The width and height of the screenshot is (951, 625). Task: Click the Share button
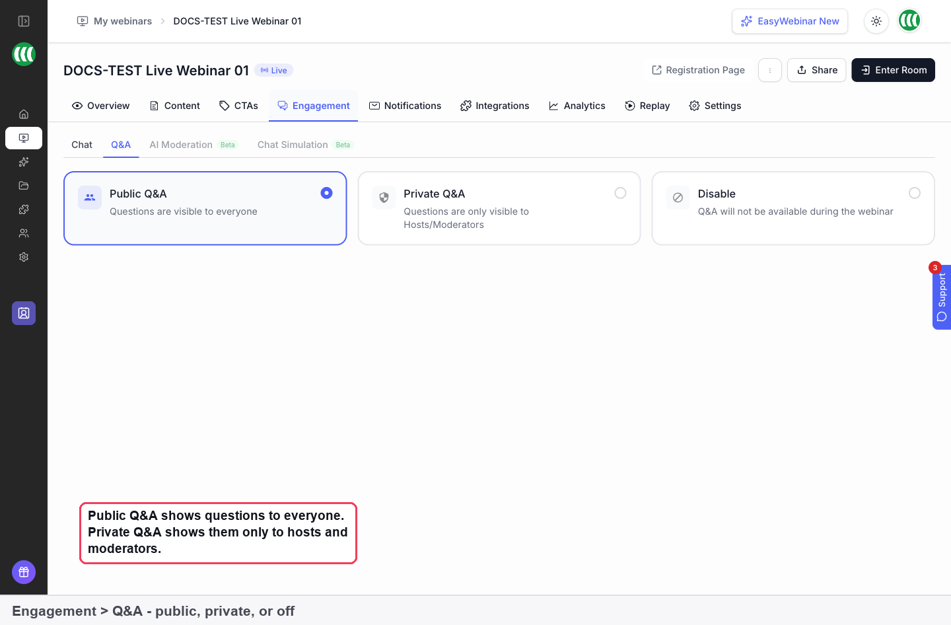[x=817, y=70]
